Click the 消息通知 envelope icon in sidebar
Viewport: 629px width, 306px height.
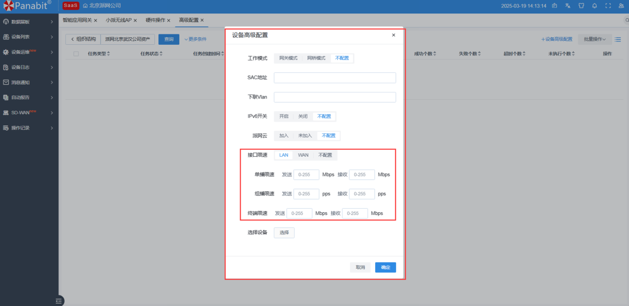tap(6, 82)
